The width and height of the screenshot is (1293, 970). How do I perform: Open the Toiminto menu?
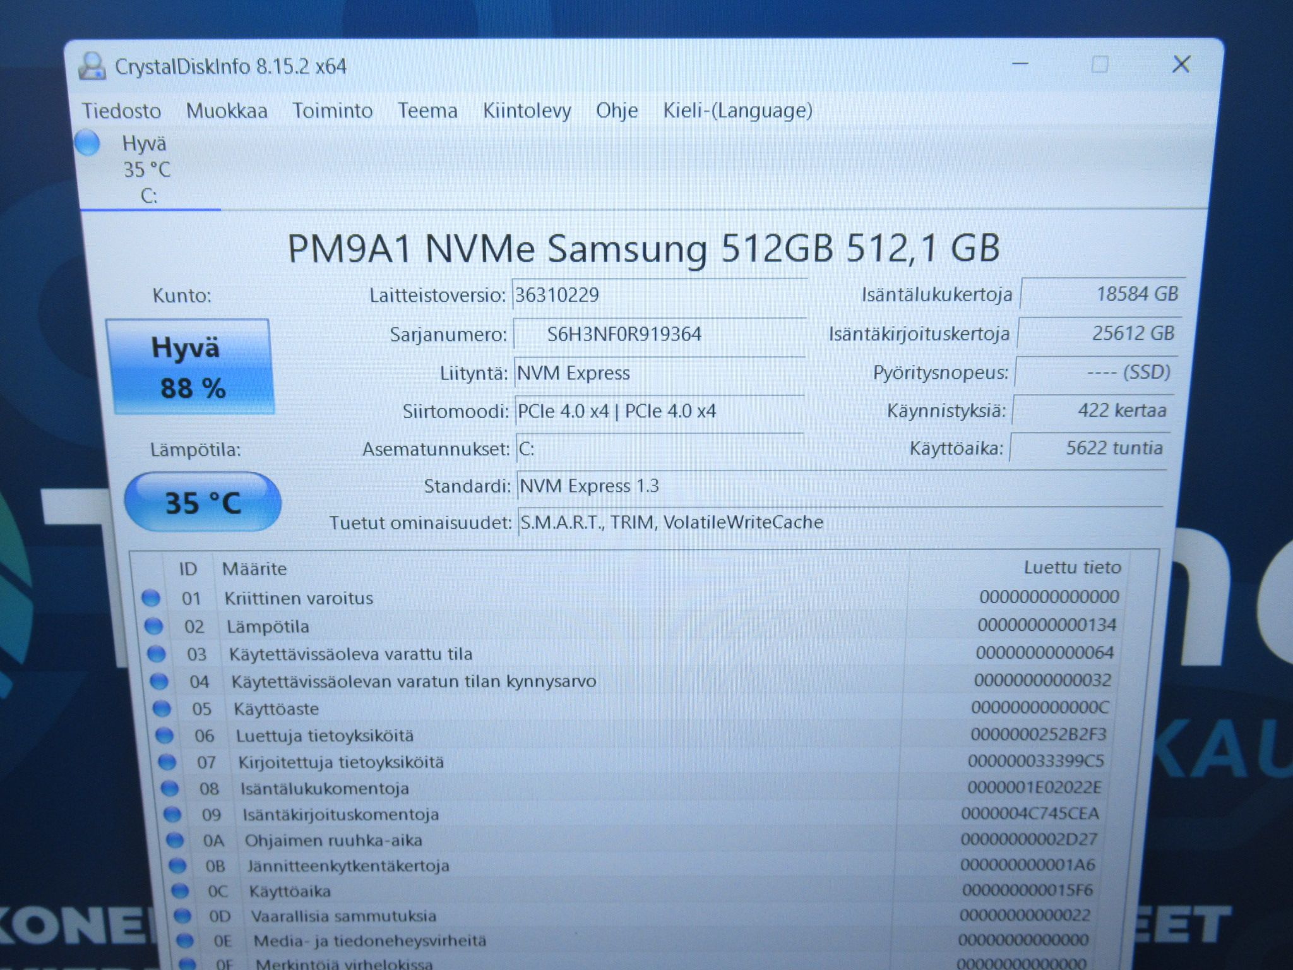332,111
